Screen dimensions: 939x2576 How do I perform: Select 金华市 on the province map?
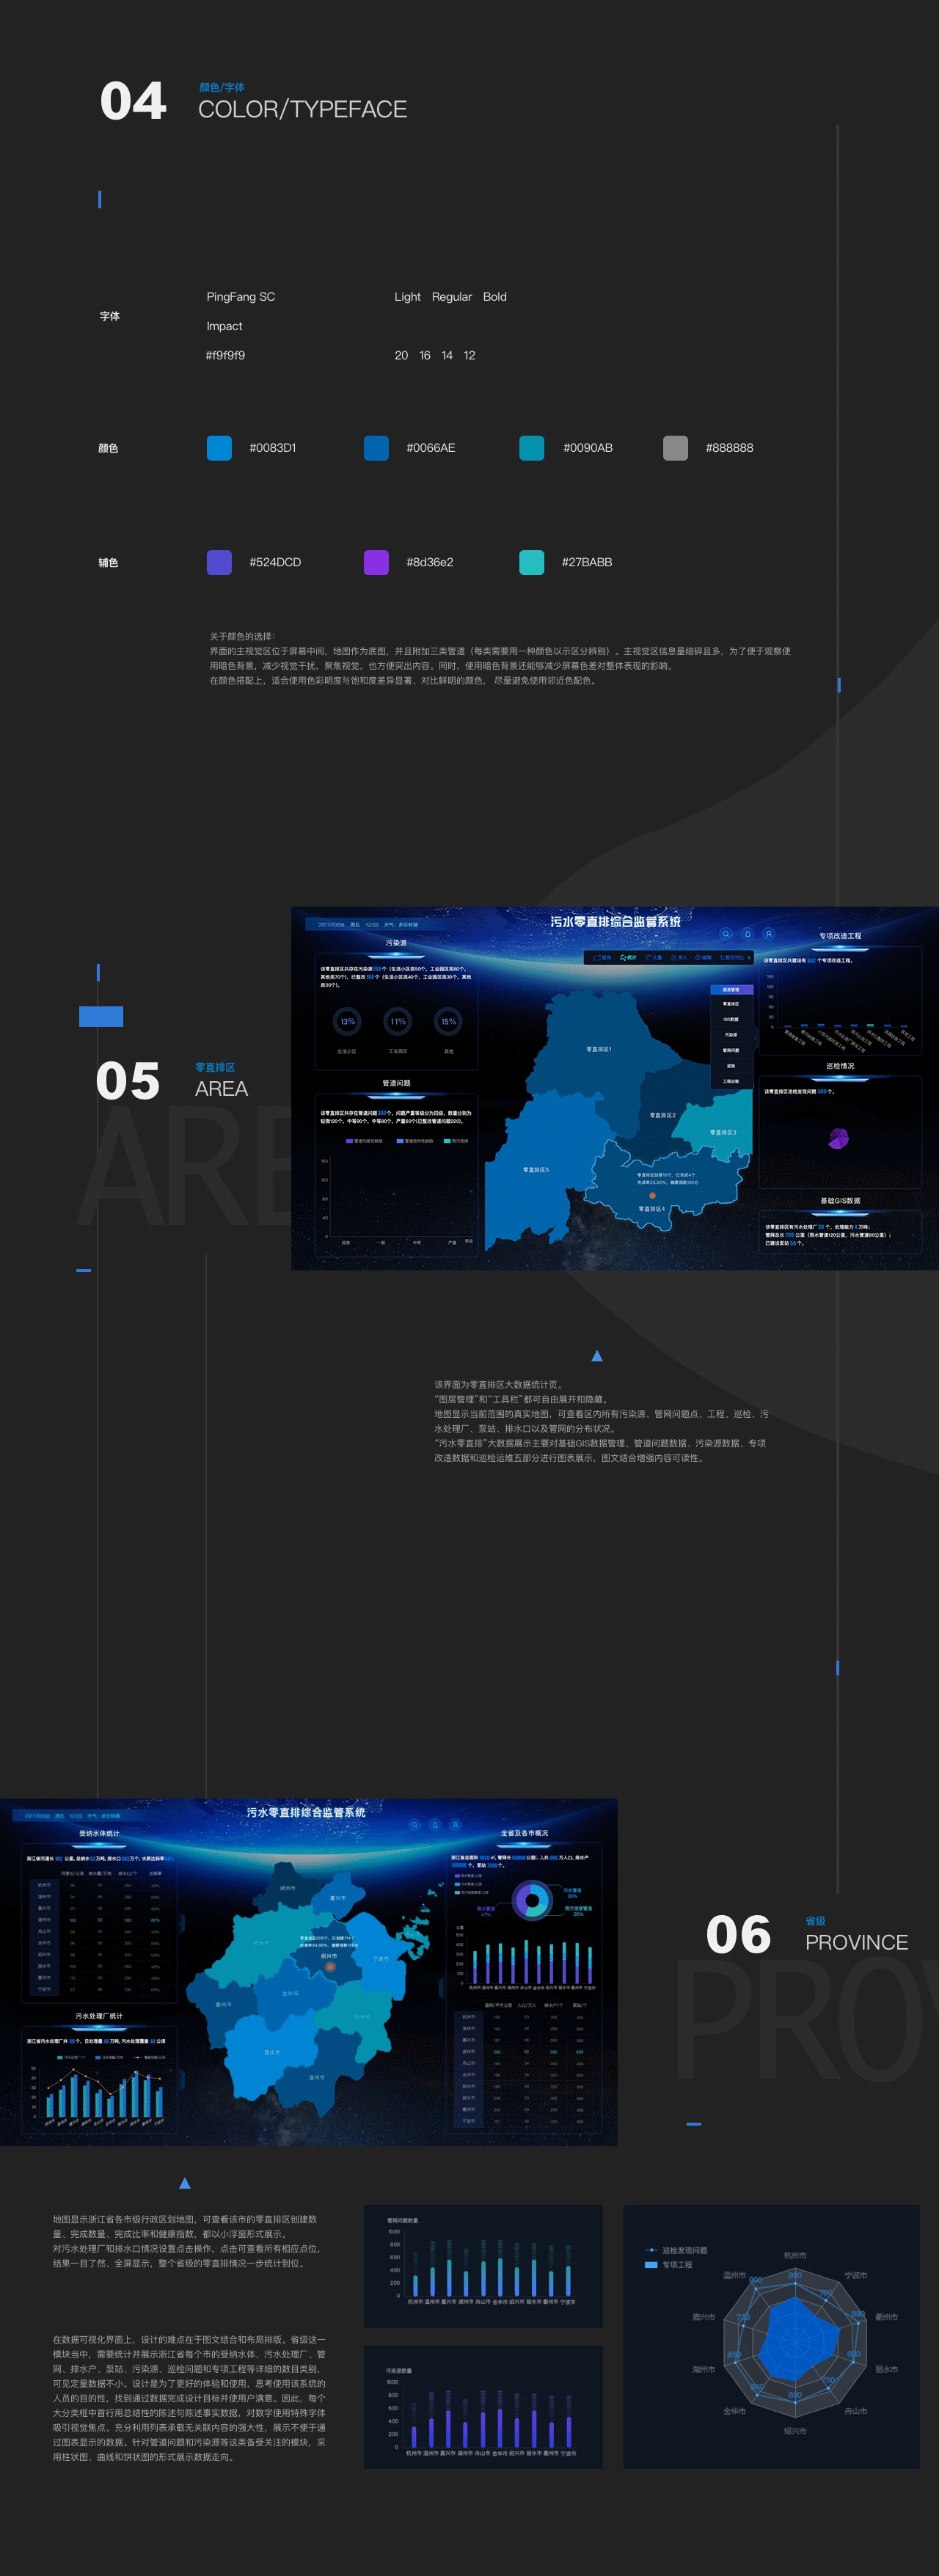[289, 1993]
